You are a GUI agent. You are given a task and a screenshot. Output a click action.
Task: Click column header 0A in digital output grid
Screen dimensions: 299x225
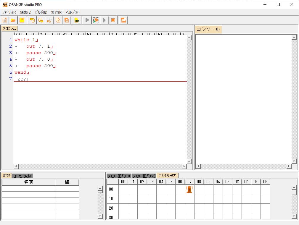[x=218, y=182]
